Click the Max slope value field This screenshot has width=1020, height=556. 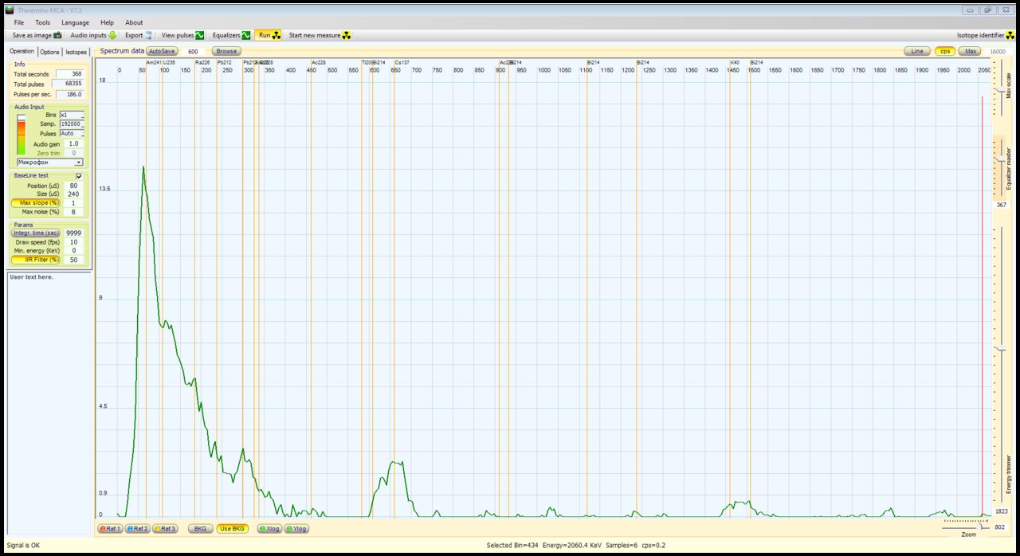pos(73,203)
